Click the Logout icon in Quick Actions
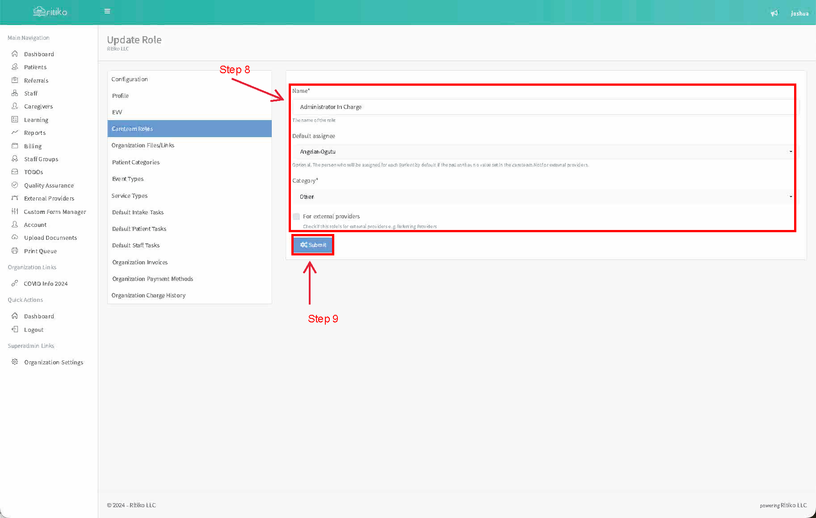The height and width of the screenshot is (518, 816). pyautogui.click(x=15, y=330)
